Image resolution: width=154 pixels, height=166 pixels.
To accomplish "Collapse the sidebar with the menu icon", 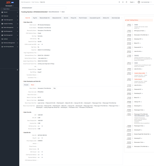I will click(x=17, y=70).
